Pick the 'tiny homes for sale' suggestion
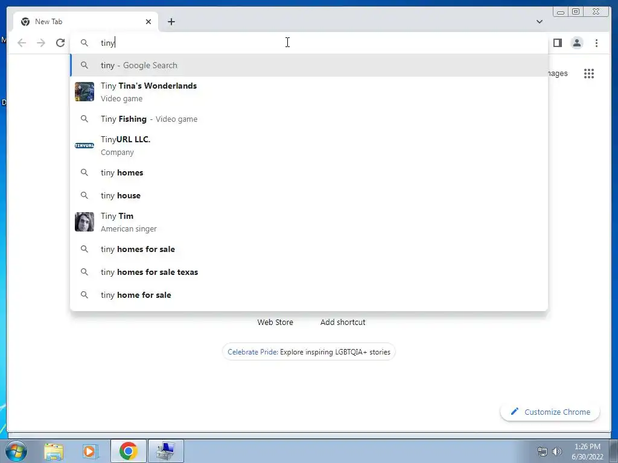Screen dimensions: 618x463 click(309, 249)
